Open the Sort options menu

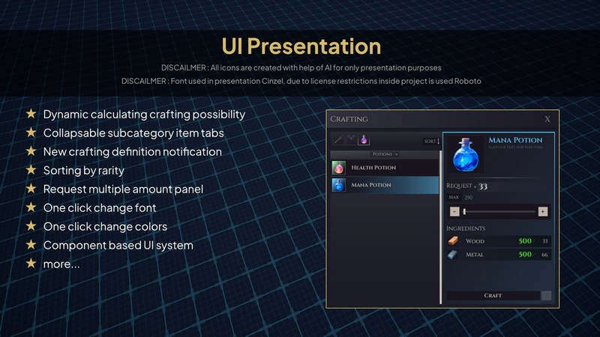click(x=431, y=141)
